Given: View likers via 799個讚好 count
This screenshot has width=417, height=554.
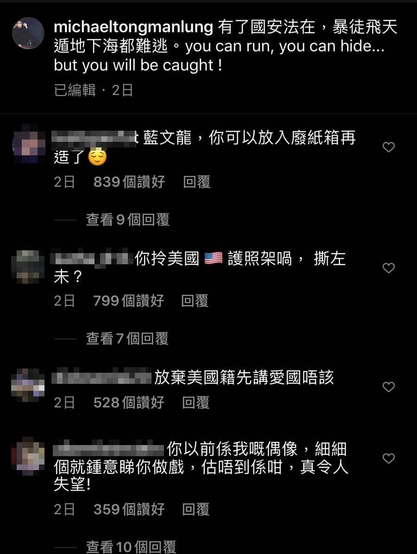Looking at the screenshot, I should point(128,301).
